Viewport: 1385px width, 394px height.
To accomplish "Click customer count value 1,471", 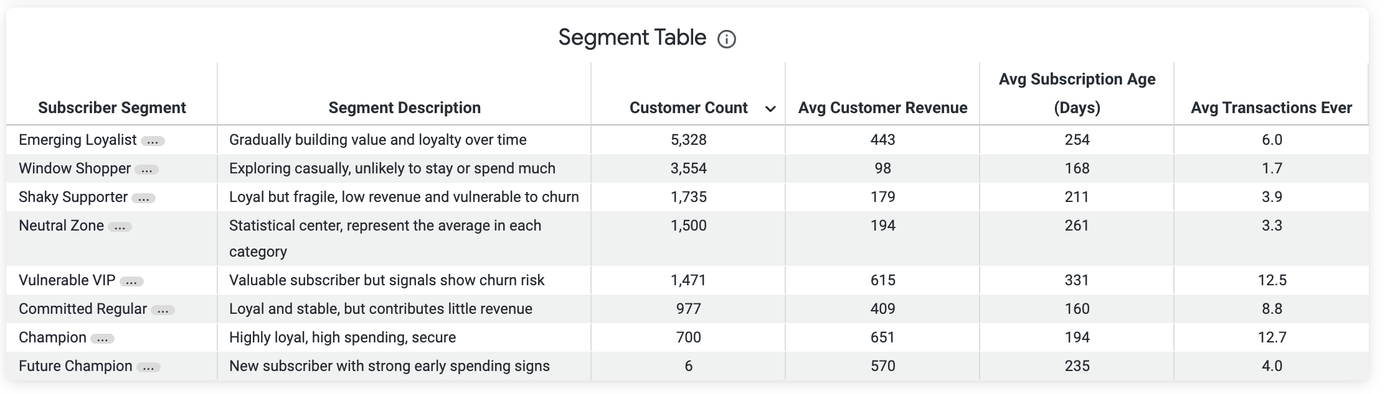I will 689,280.
